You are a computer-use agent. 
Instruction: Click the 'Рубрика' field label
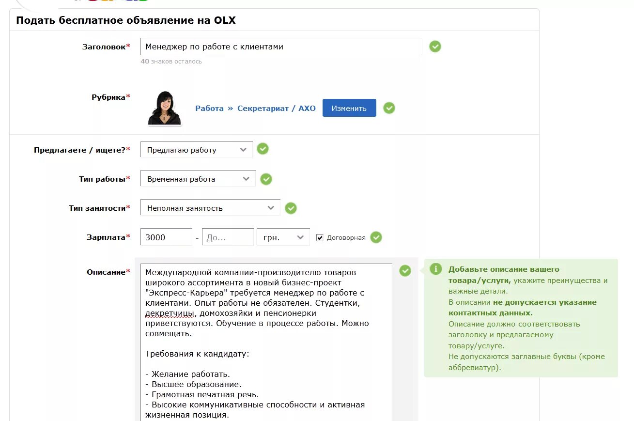(x=111, y=97)
